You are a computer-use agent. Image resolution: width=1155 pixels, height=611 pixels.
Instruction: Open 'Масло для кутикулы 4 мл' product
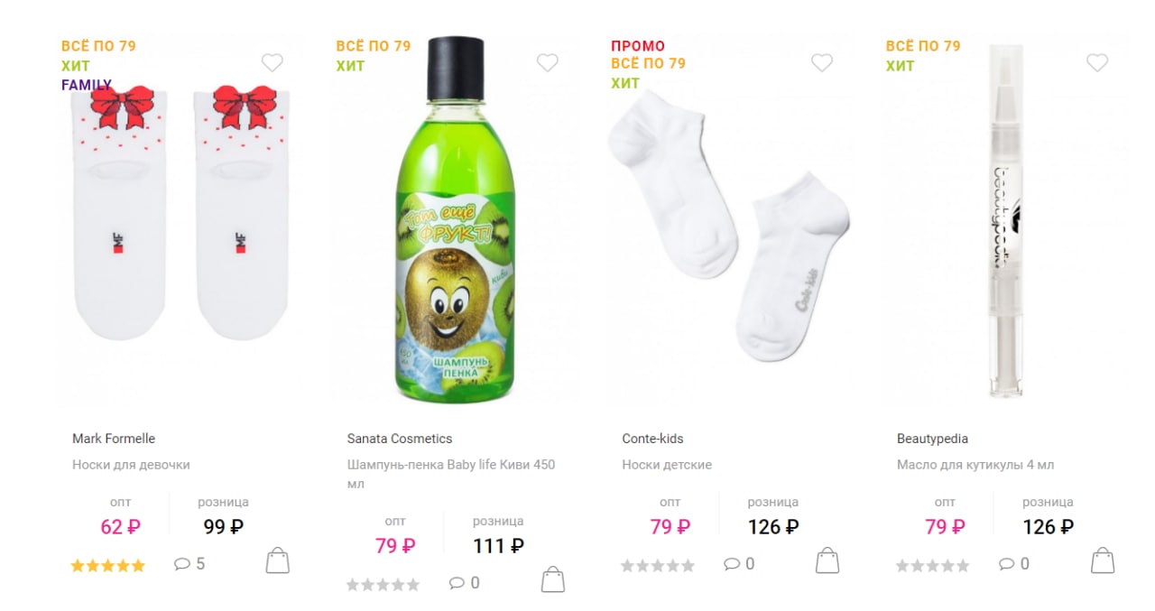975,465
